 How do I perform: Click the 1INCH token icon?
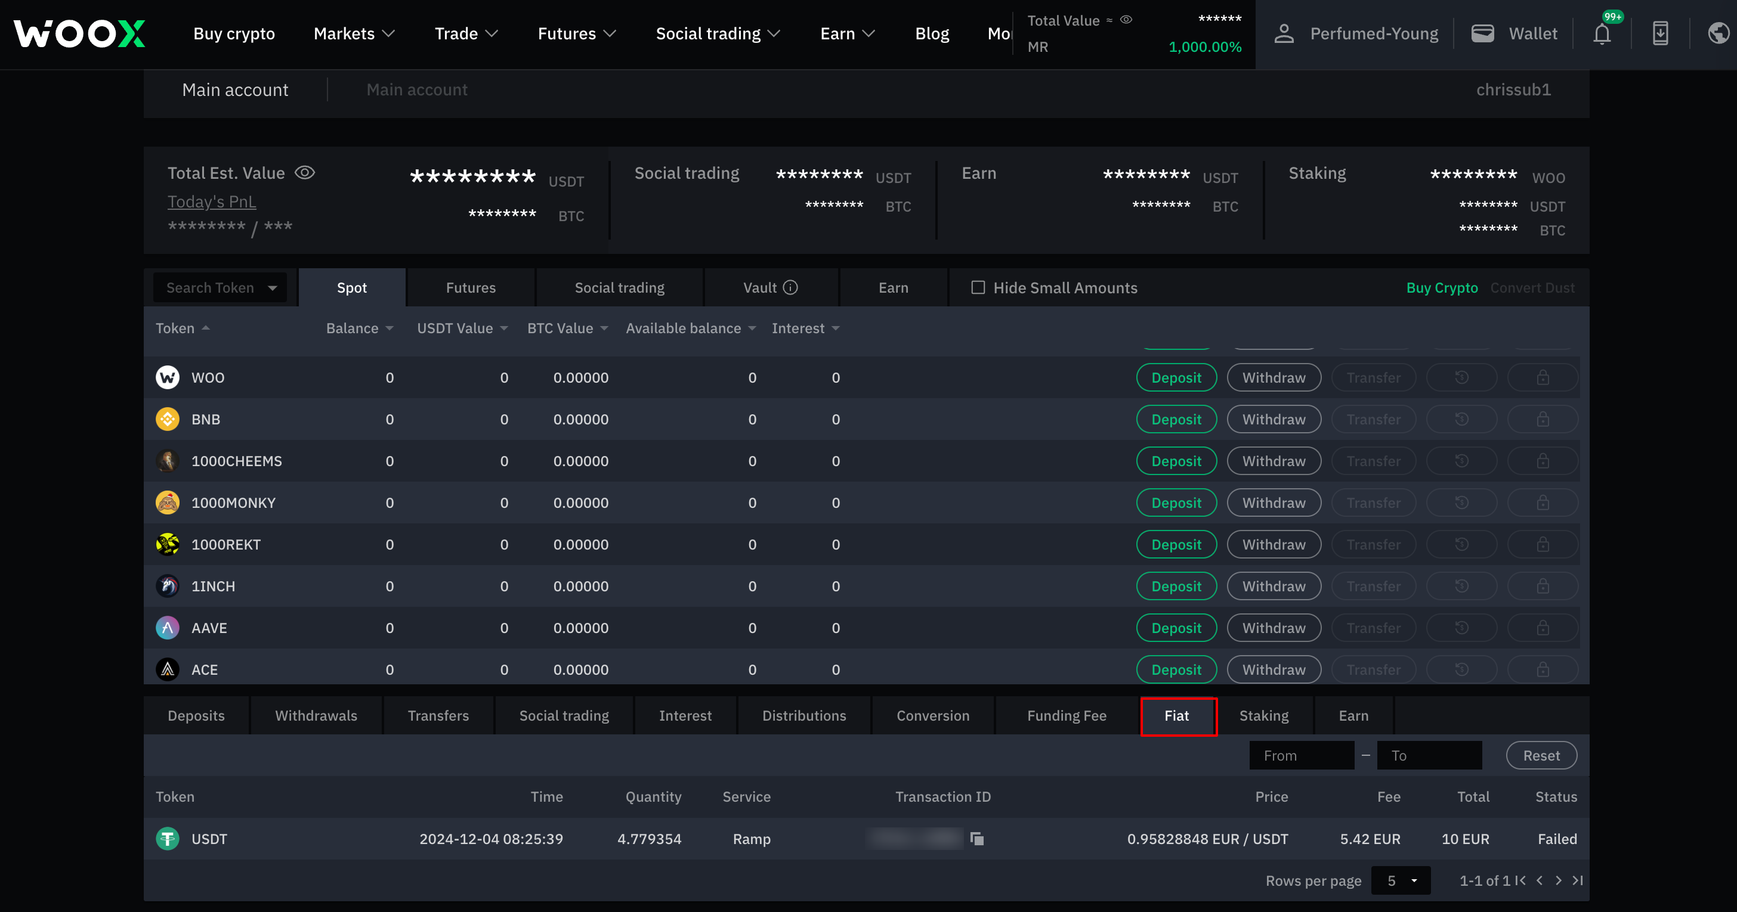pyautogui.click(x=167, y=587)
